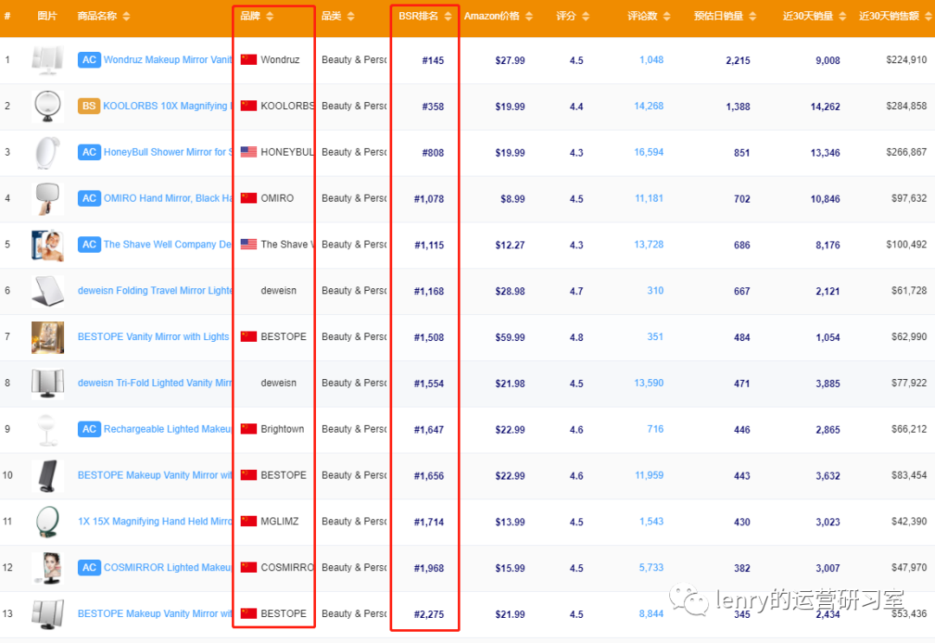Open OMIRO Hand Mirror product link
Screen dimensions: 935x643
click(x=168, y=198)
